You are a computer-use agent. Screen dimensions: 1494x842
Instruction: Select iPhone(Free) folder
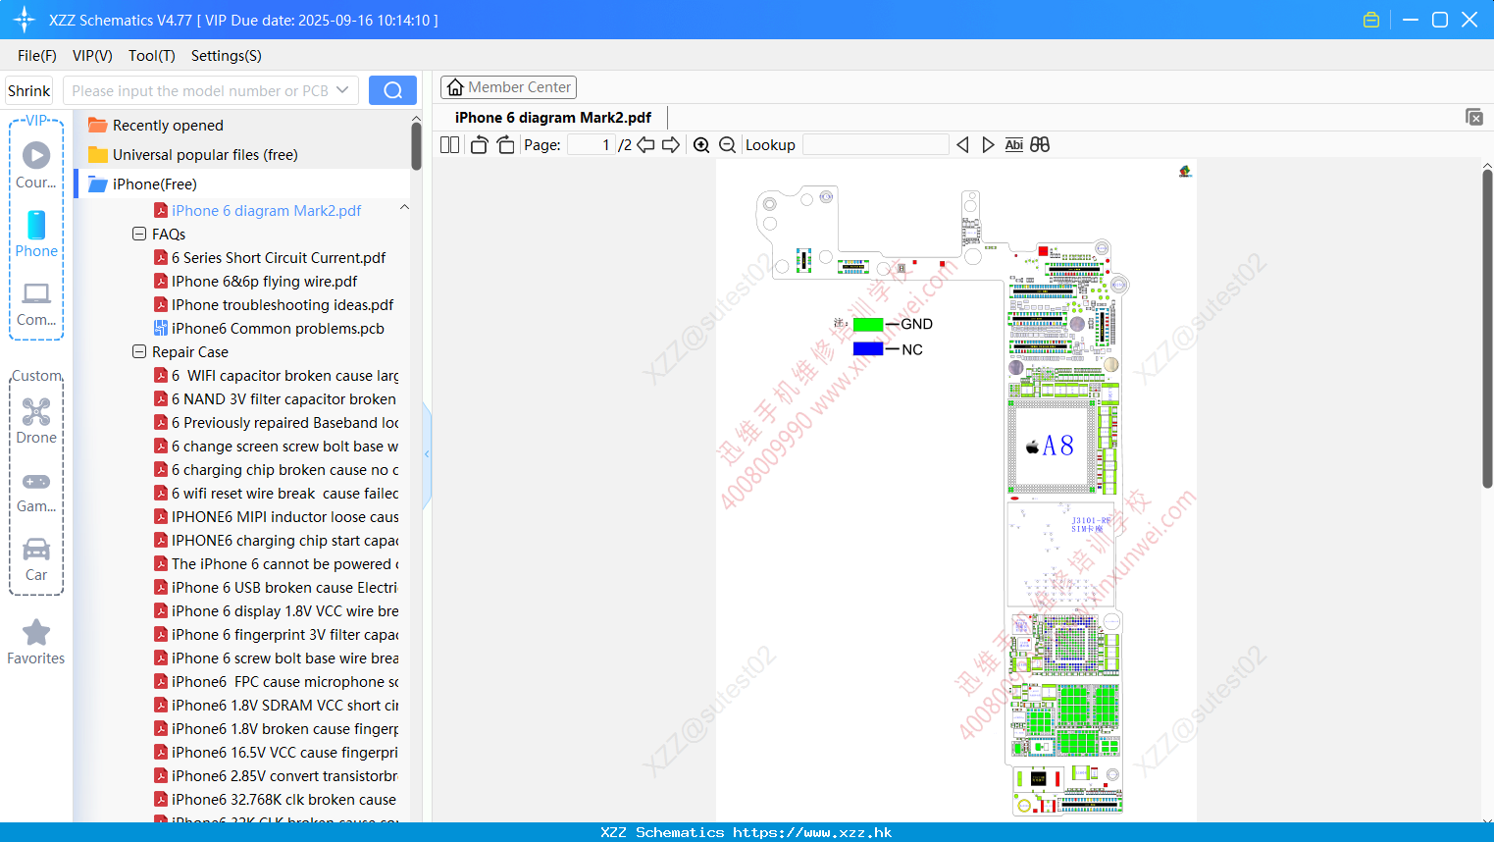[154, 184]
